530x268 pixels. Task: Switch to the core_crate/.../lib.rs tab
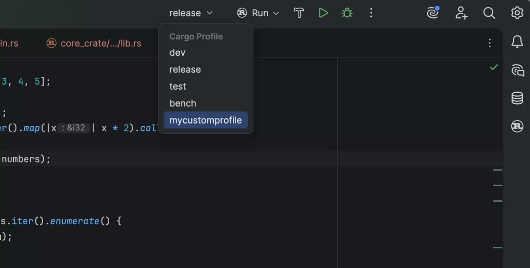pyautogui.click(x=94, y=43)
